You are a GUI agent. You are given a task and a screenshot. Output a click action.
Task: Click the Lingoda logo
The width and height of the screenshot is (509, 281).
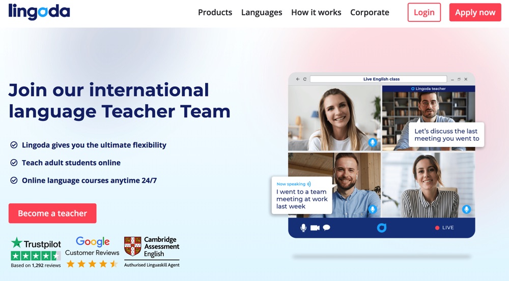coord(39,12)
